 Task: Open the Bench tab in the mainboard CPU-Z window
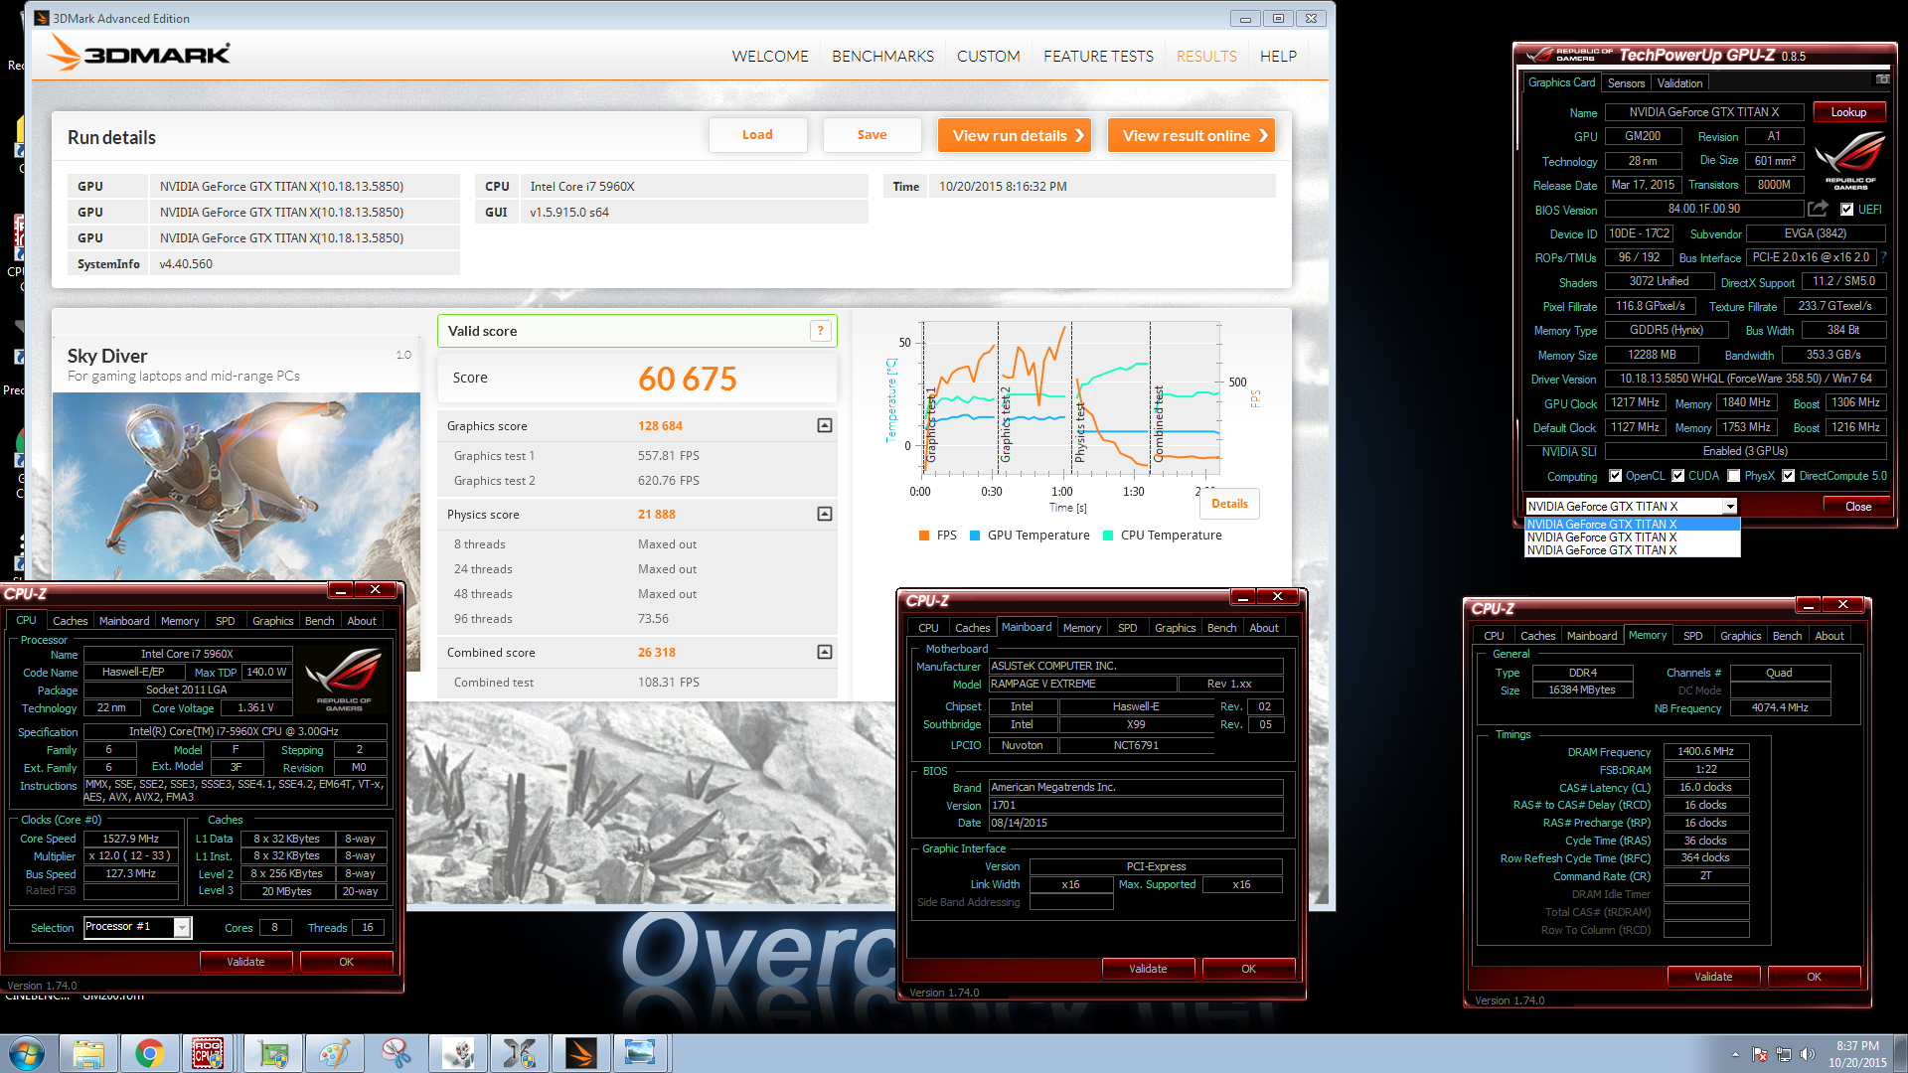point(1221,628)
